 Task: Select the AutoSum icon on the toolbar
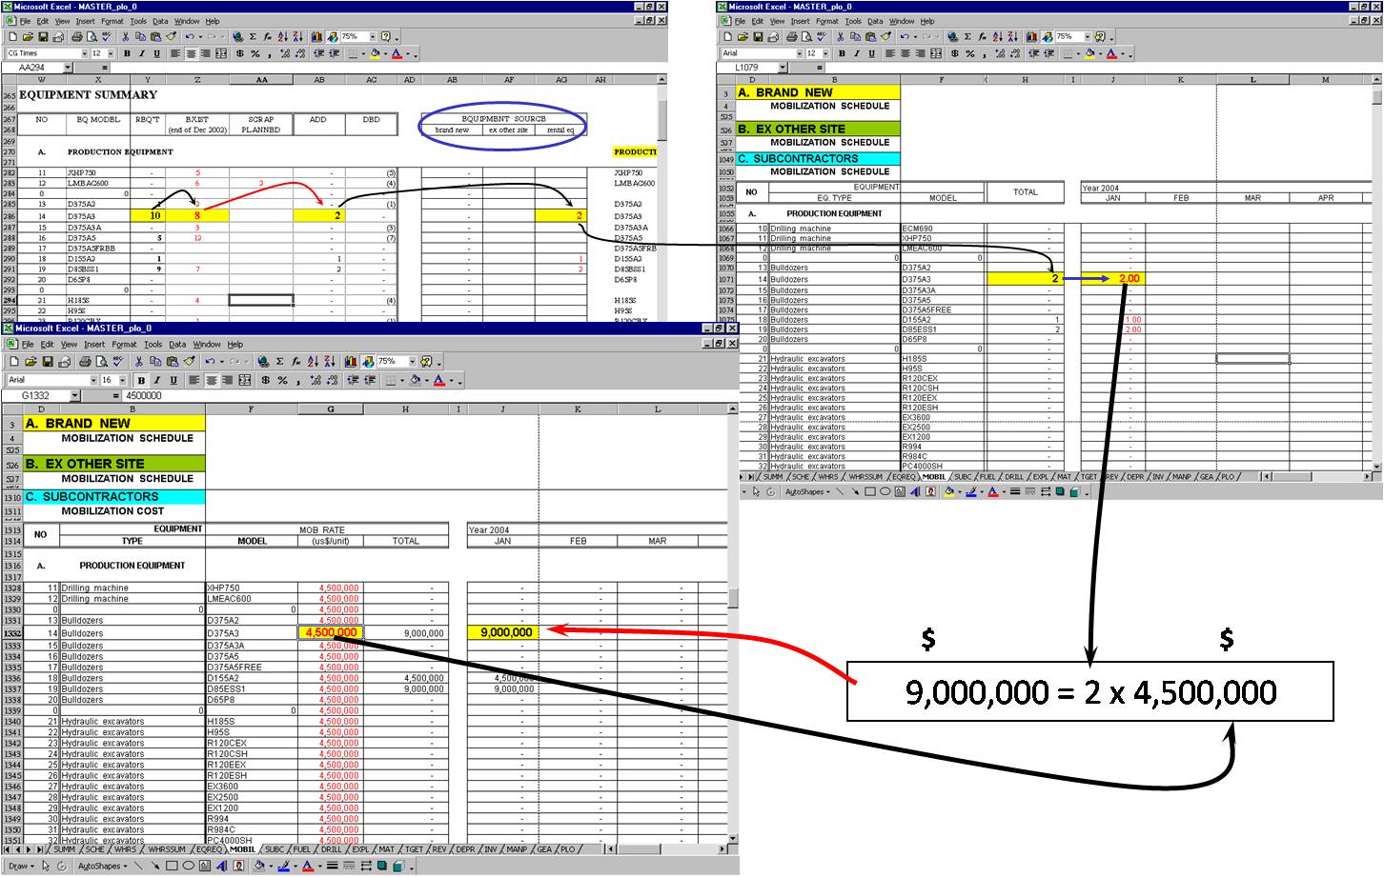(278, 360)
